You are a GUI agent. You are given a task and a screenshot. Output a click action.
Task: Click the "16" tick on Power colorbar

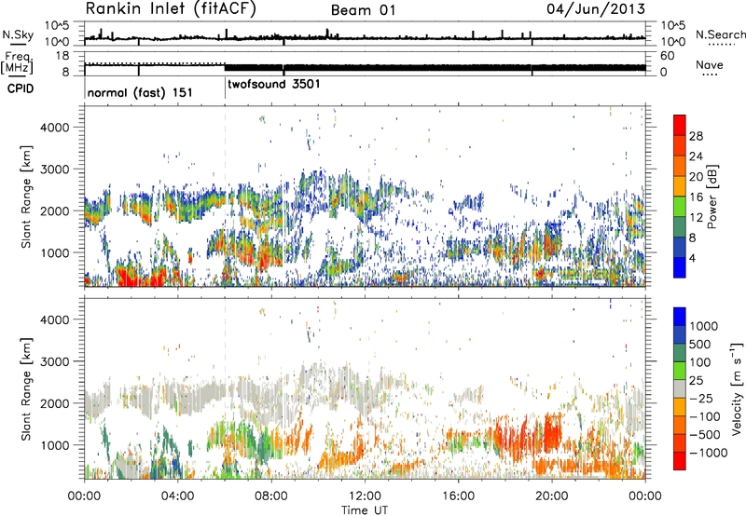[x=696, y=197]
